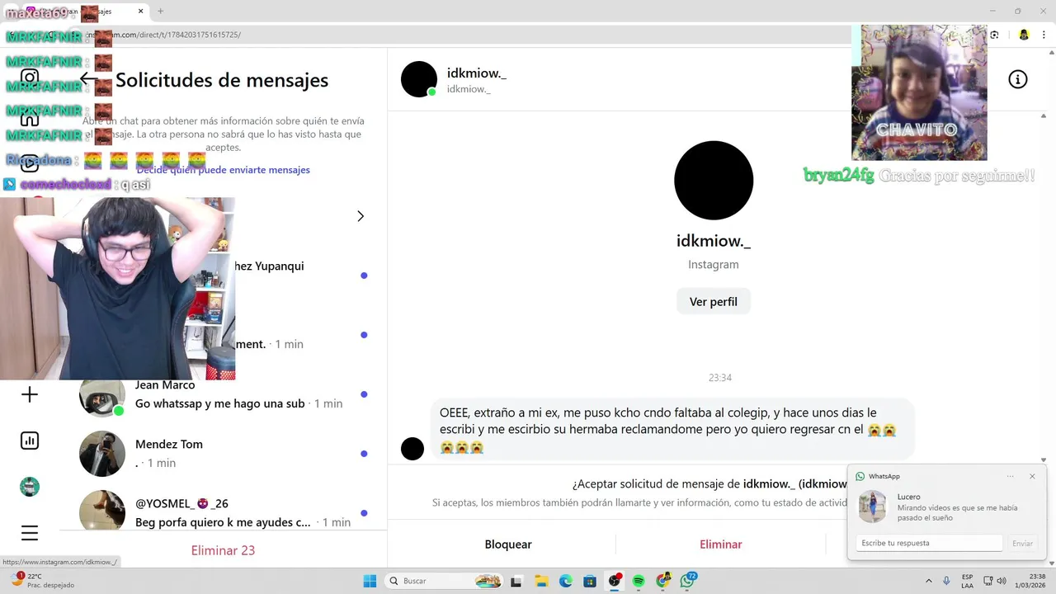Viewport: 1056px width, 594px height.
Task: Click idkmiow._ name in chat header
Action: 477,73
